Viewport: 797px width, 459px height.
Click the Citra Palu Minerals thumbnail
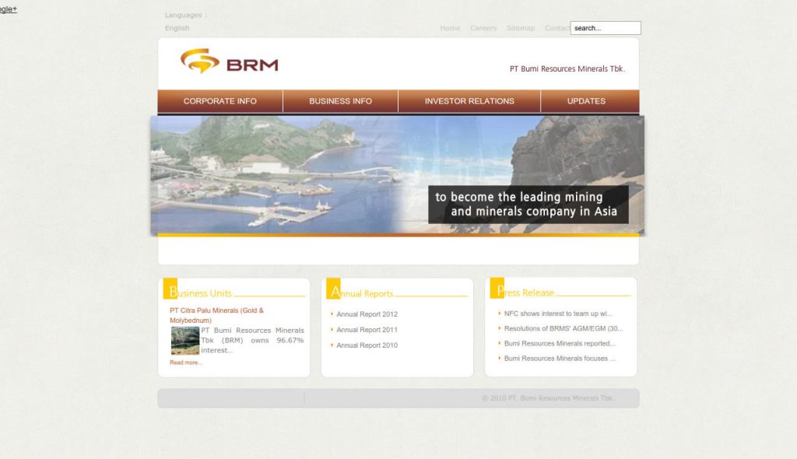(185, 341)
